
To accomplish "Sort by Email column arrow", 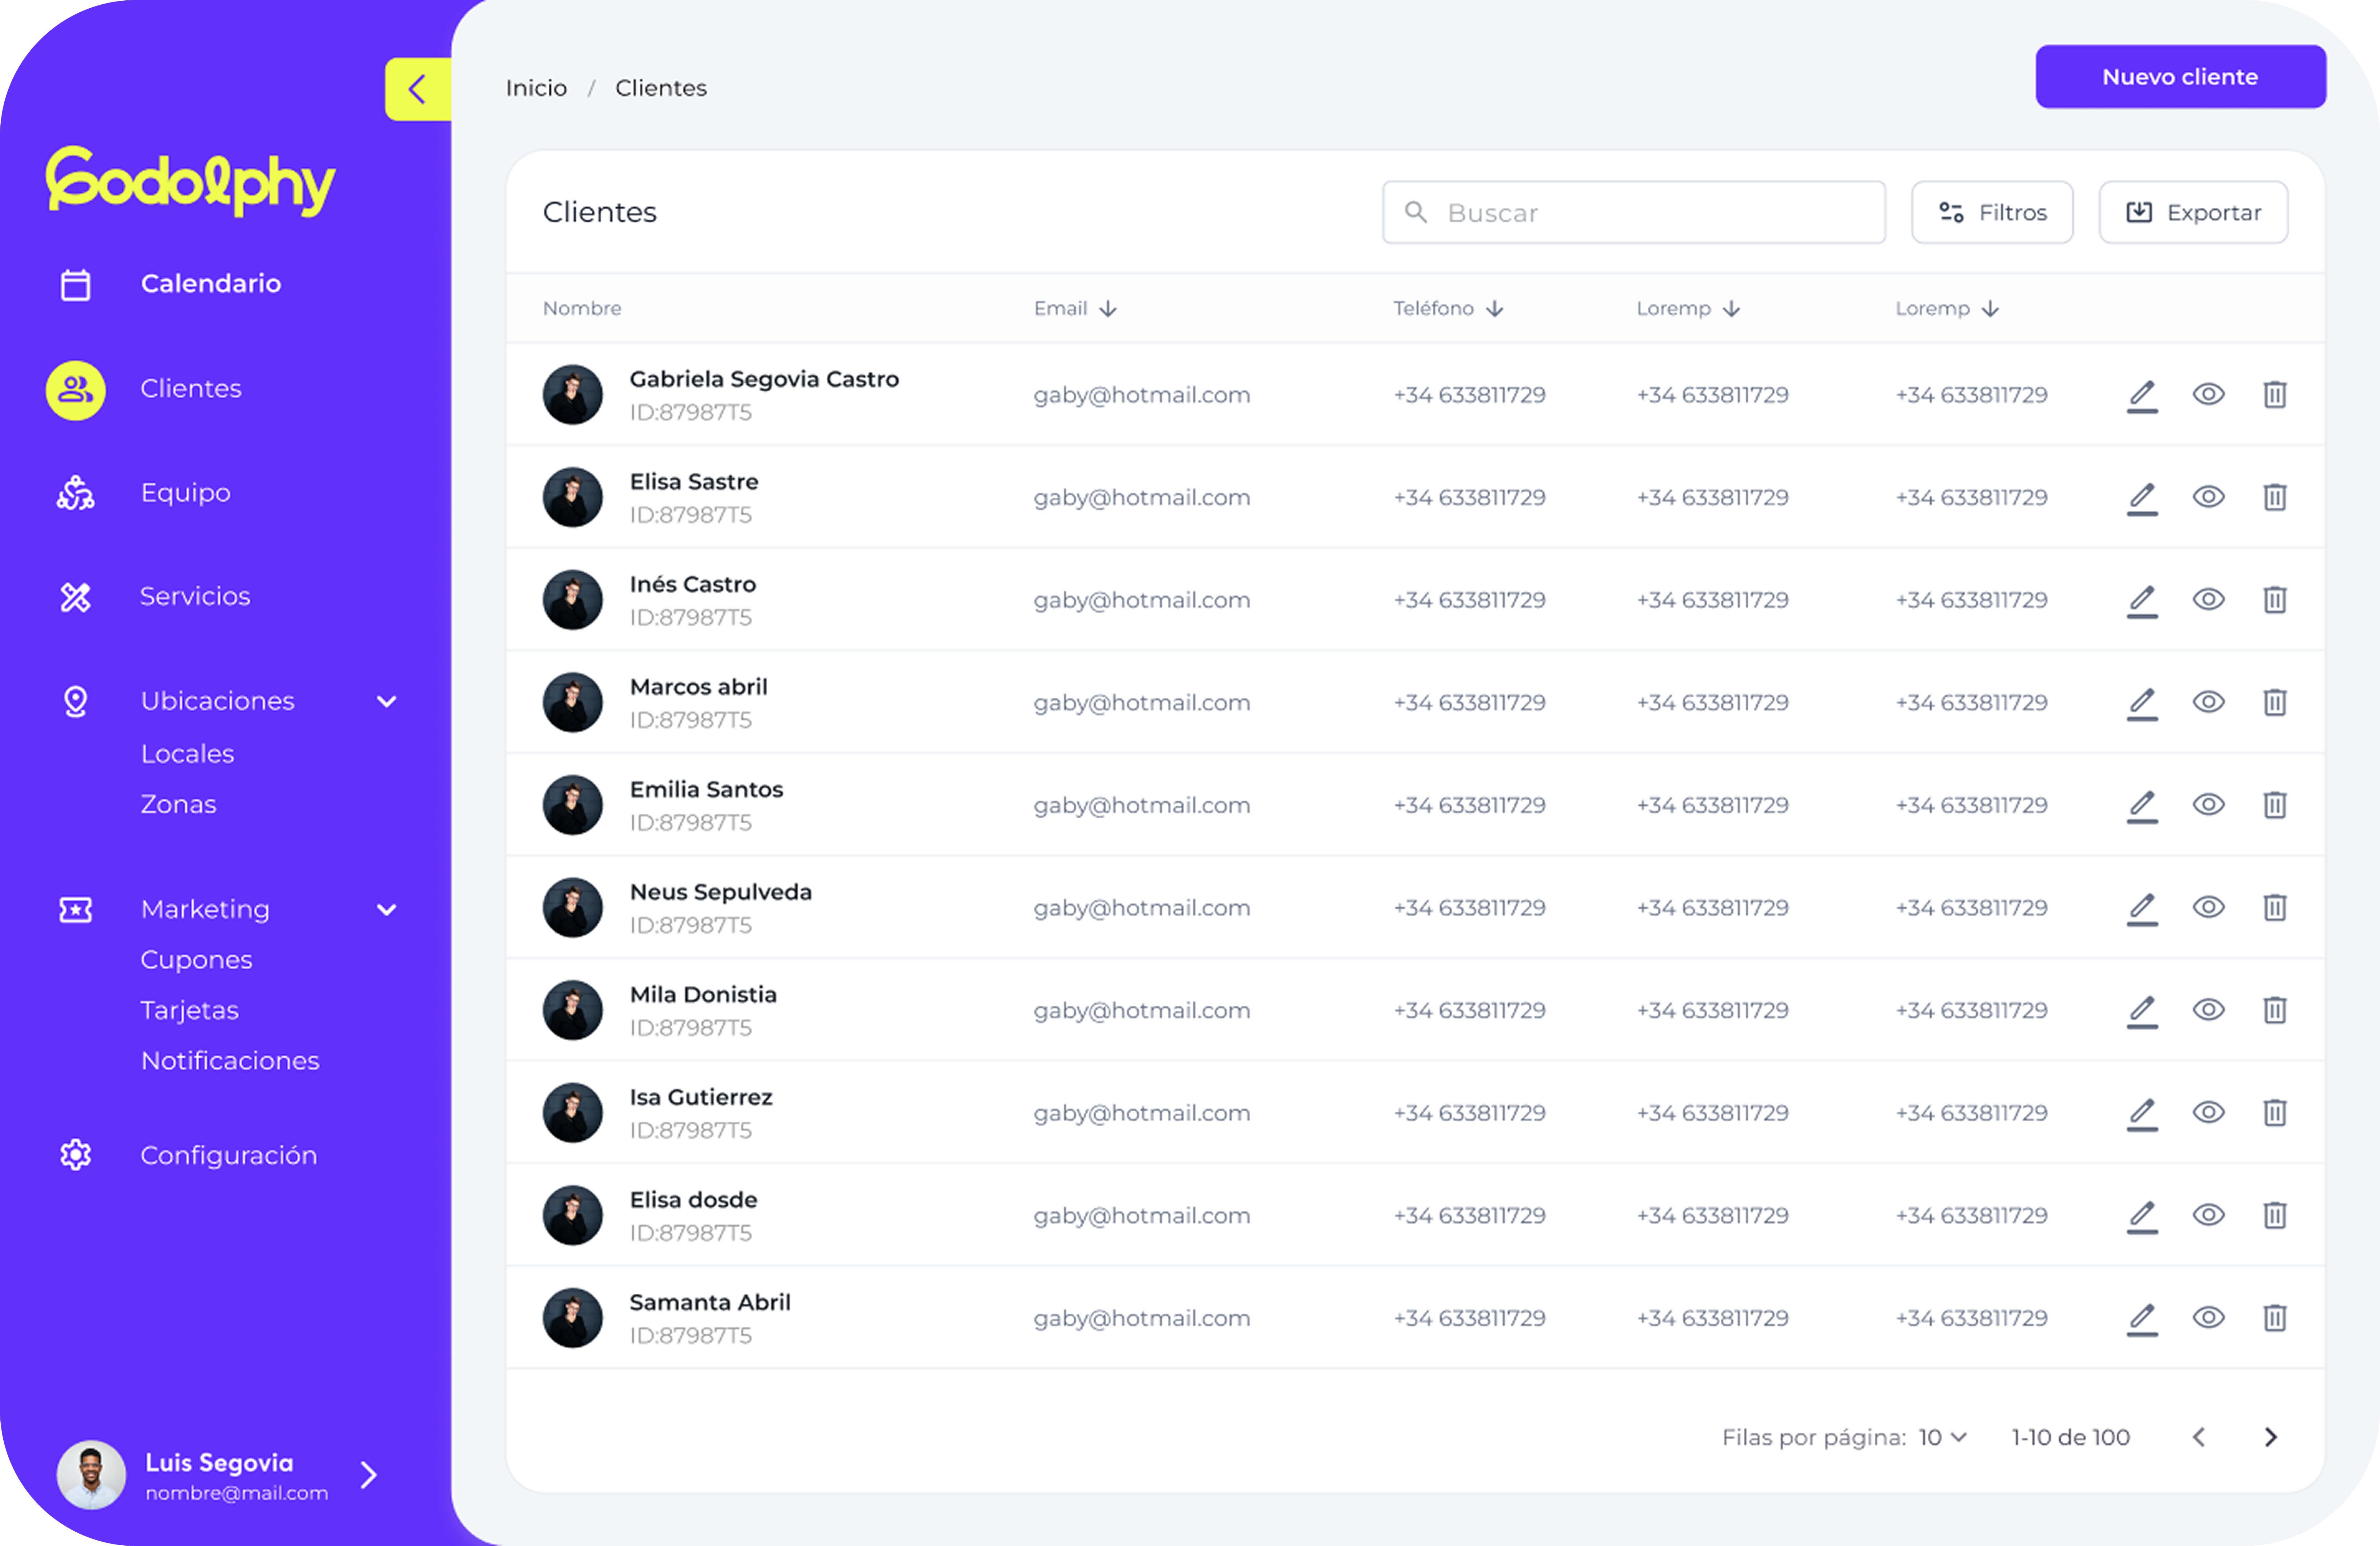I will click(x=1108, y=309).
